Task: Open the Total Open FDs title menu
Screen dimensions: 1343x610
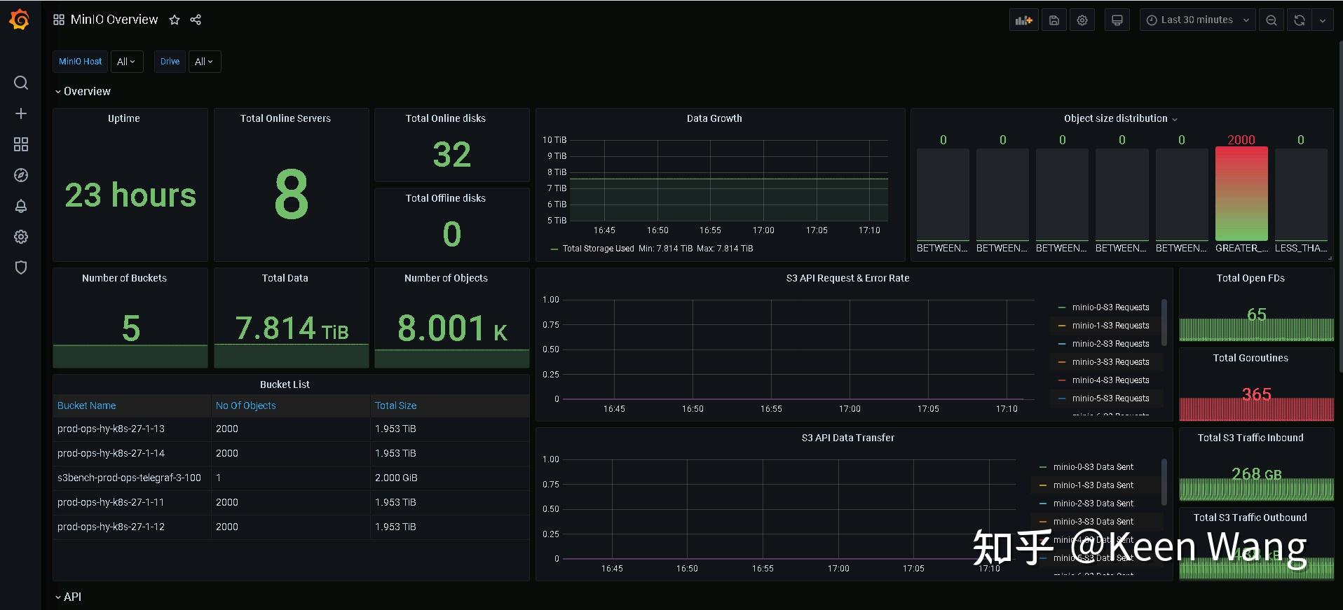Action: point(1250,278)
